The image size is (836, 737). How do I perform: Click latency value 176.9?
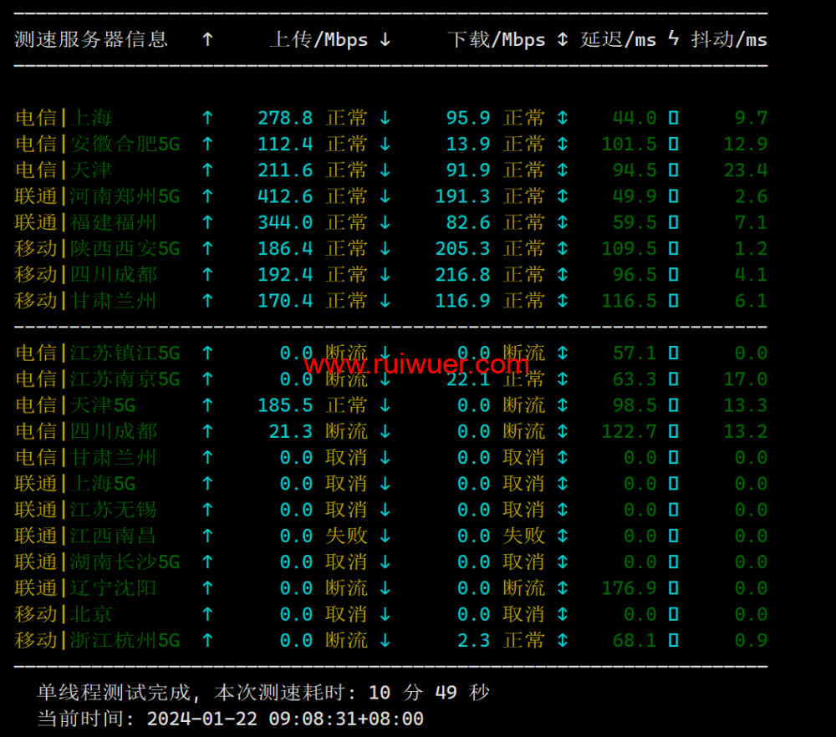629,588
